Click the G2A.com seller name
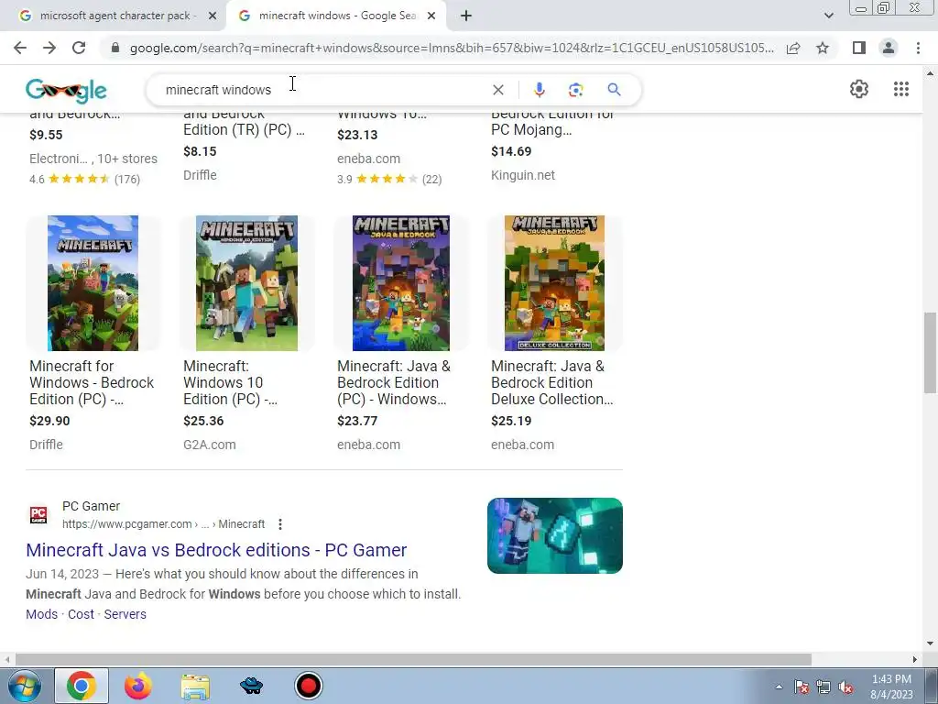 (210, 445)
